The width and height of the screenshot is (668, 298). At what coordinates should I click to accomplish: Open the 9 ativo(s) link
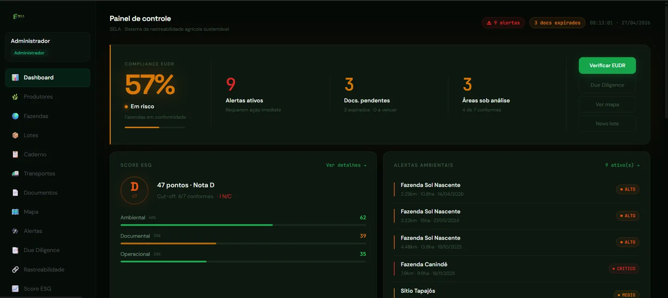pos(622,165)
